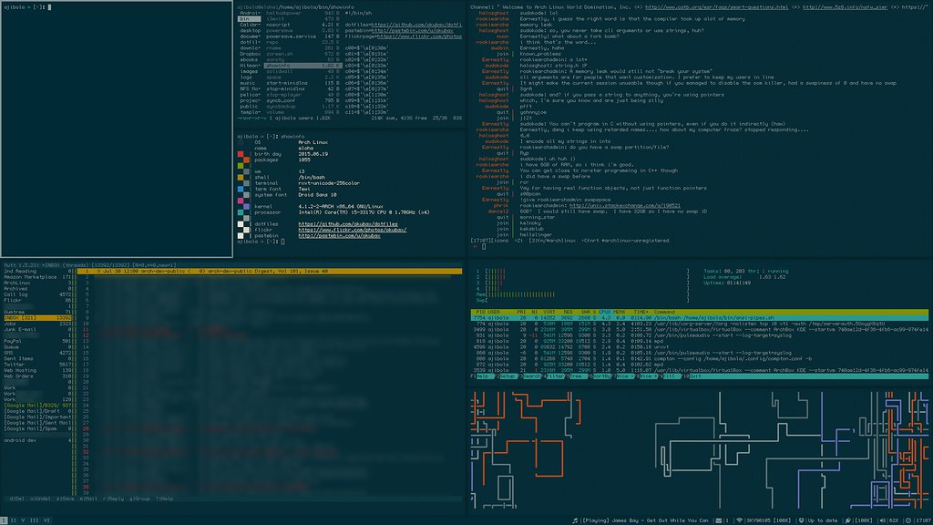The width and height of the screenshot is (933, 525).
Task: Switch to workspace III in the i3 bar
Action: tap(34, 520)
